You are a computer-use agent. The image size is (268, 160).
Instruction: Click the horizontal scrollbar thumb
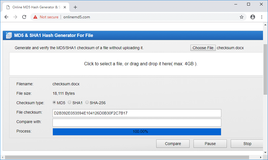click(x=127, y=157)
